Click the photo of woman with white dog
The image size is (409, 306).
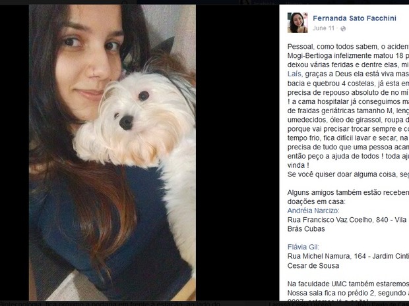pyautogui.click(x=112, y=153)
